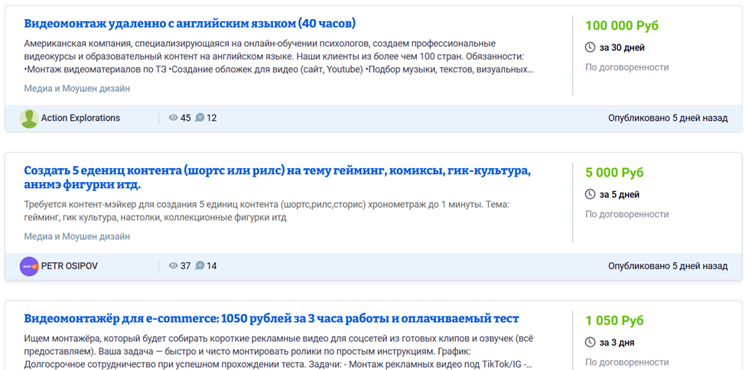Click the comment count 12
The width and height of the screenshot is (745, 370).
pyautogui.click(x=211, y=118)
